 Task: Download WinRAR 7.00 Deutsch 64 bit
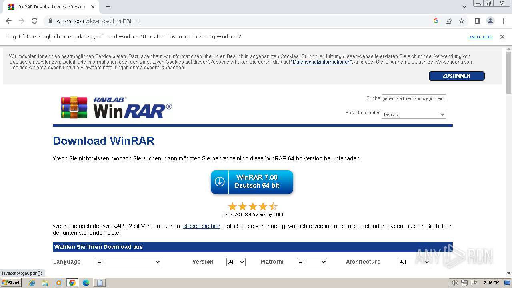pyautogui.click(x=252, y=182)
